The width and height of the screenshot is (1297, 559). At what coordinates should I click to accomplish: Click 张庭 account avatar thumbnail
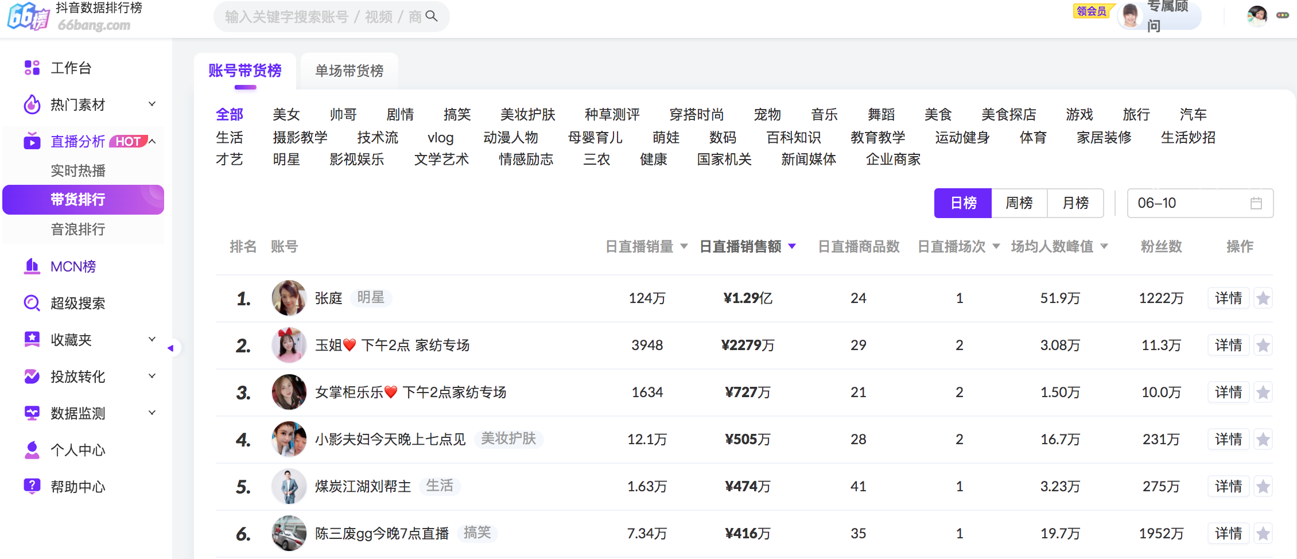(289, 298)
